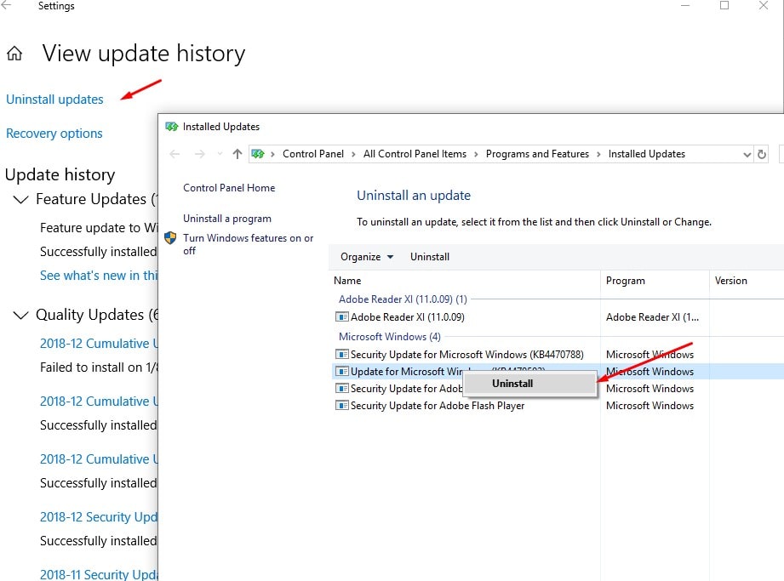
Task: Click the Adobe Reader XI update icon
Action: [342, 317]
